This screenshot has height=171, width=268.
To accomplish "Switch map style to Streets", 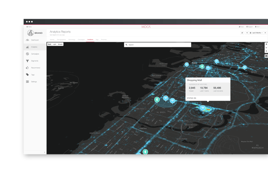I will pyautogui.click(x=60, y=44).
